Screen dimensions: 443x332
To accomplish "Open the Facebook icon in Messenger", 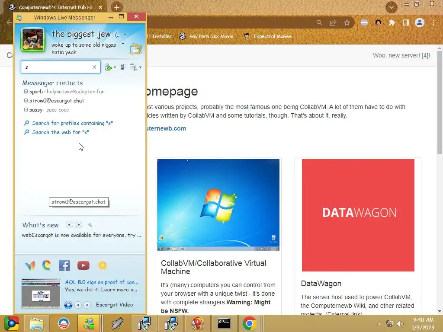I will (x=64, y=265).
